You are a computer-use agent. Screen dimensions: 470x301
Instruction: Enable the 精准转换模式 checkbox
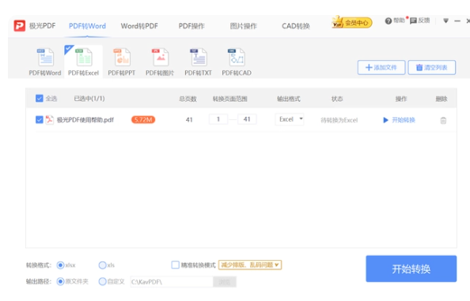[x=176, y=265]
